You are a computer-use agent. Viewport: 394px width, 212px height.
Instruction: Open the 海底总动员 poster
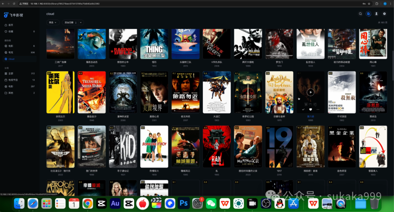[x=92, y=44]
